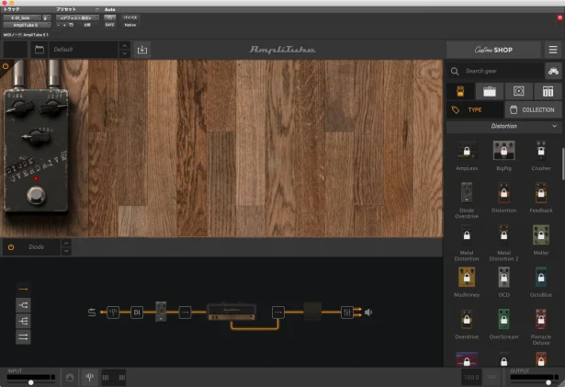
Task: Expand the Distortion category dropdown
Action: 503,126
